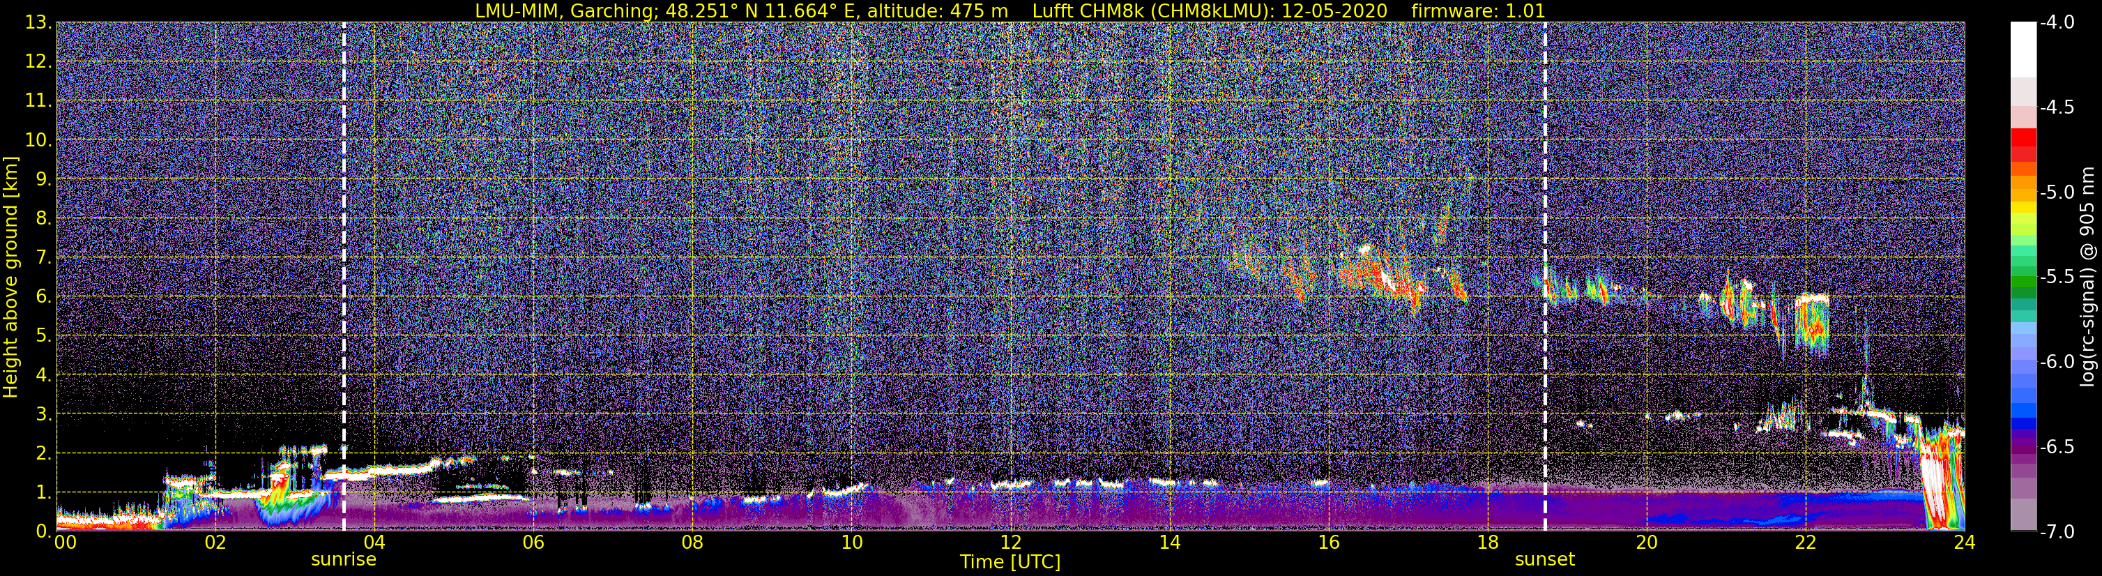
Task: Click time tick label '18'
Action: click(1488, 543)
